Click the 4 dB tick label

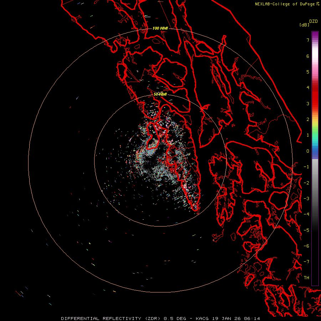pyautogui.click(x=308, y=88)
